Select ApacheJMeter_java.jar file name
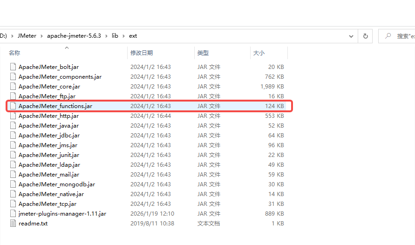 [49, 126]
